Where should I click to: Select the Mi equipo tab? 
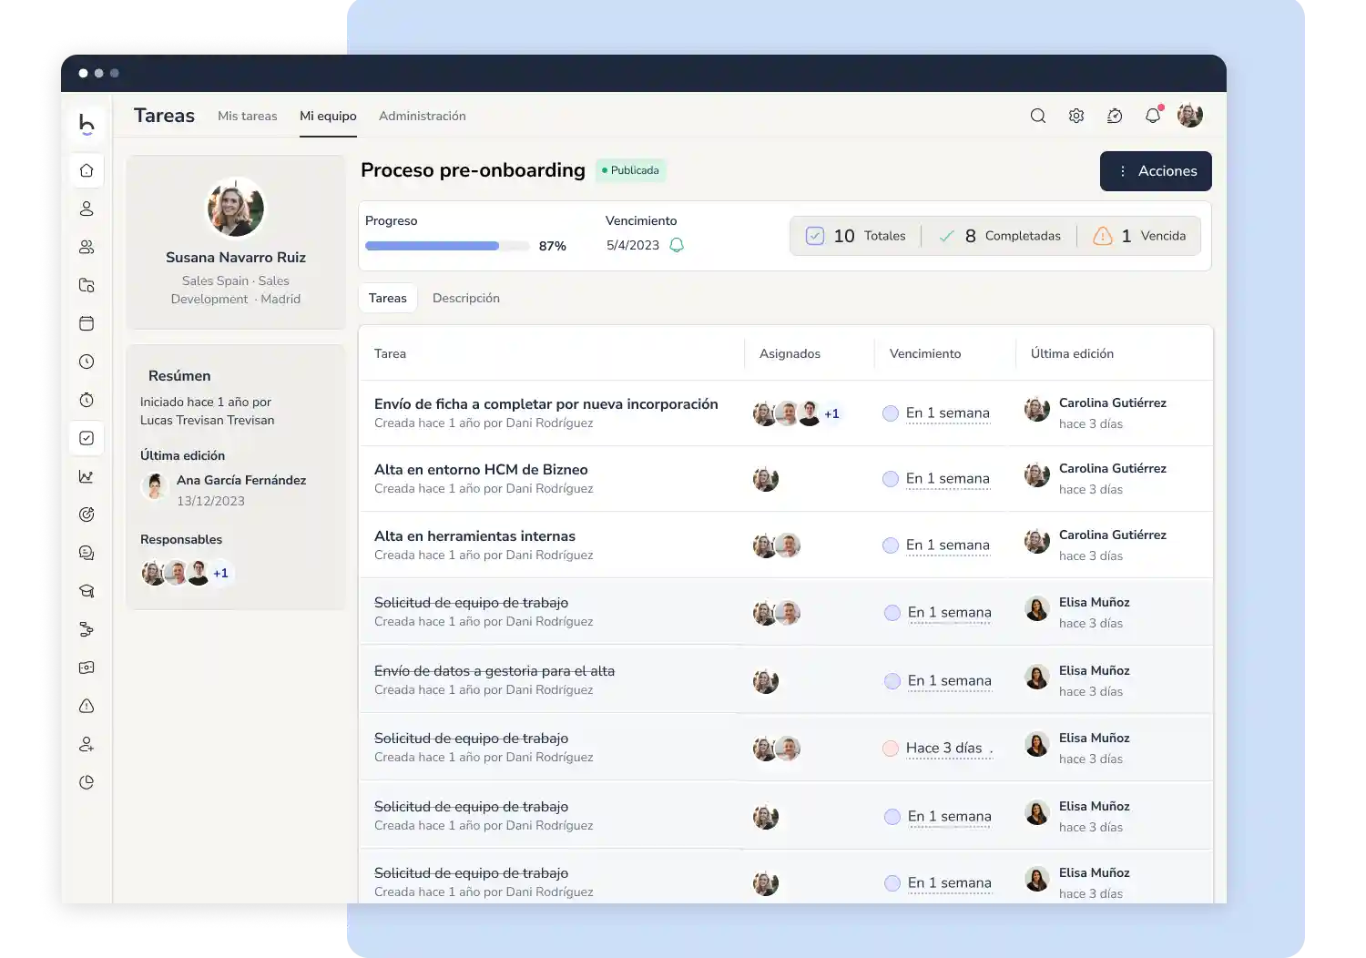coord(328,116)
